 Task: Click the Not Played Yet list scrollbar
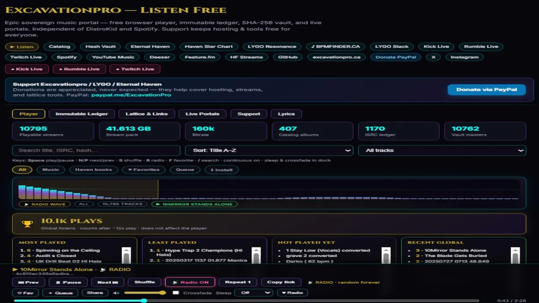[x=386, y=255]
